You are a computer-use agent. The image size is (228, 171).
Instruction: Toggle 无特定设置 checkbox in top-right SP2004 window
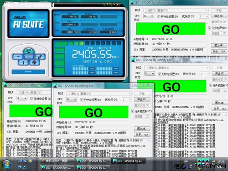pyautogui.click(x=159, y=16)
